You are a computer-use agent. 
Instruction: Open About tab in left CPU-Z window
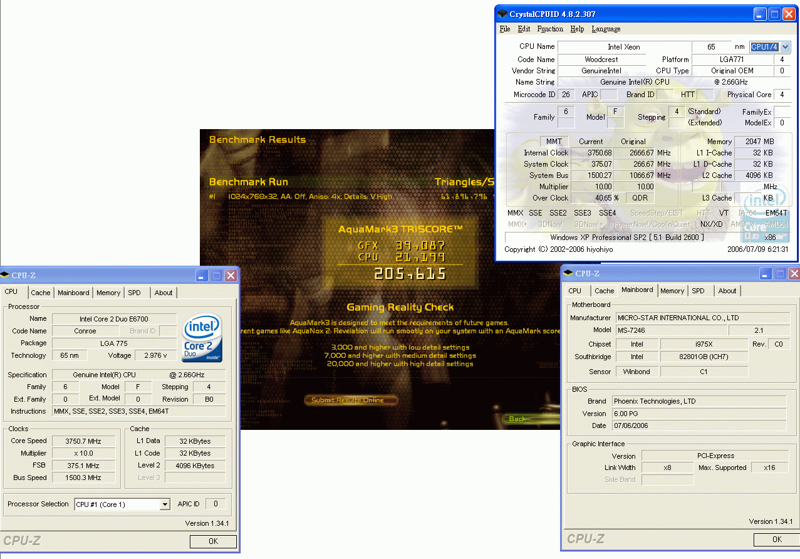coord(164,293)
